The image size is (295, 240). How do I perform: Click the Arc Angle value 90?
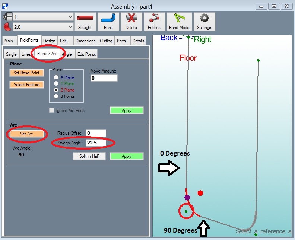21,155
